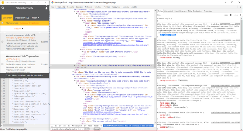Open the Sources panel tab
This screenshot has height=131, width=243.
click(79, 7)
